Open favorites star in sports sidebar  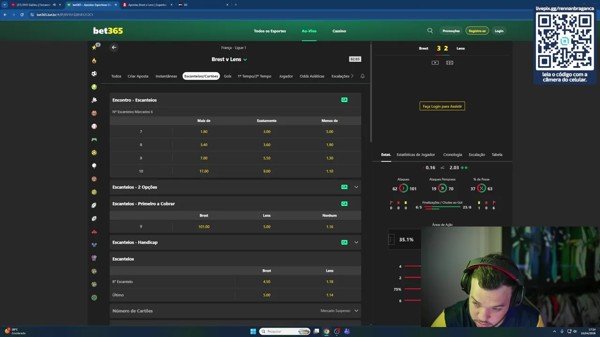tap(94, 47)
